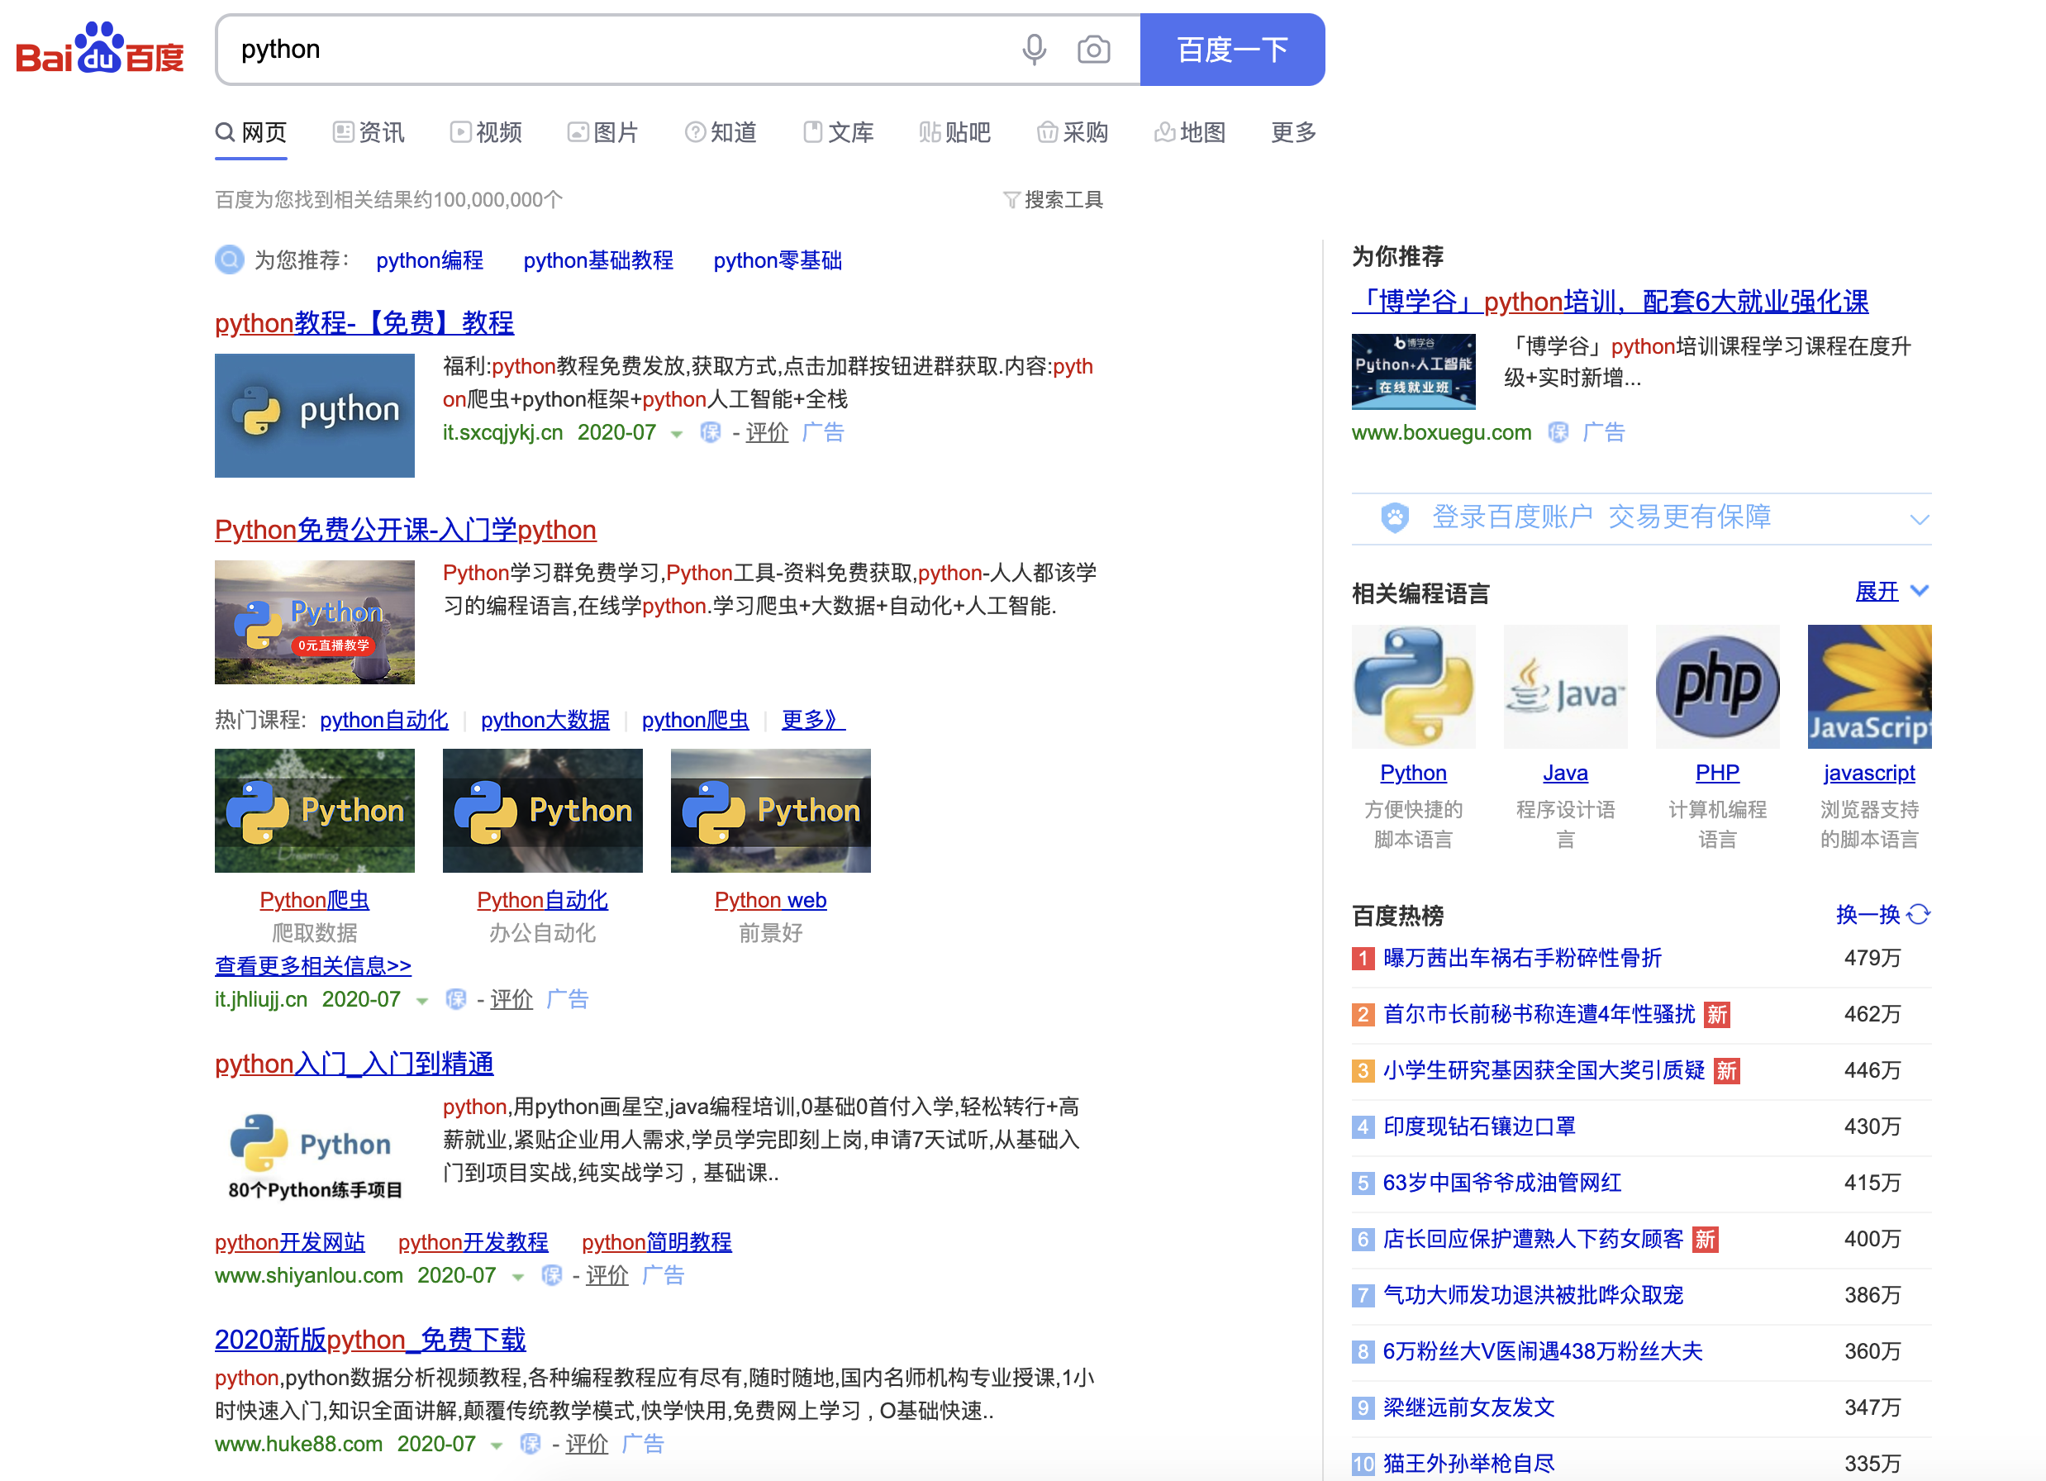Open the 更多 menu

[x=1294, y=133]
